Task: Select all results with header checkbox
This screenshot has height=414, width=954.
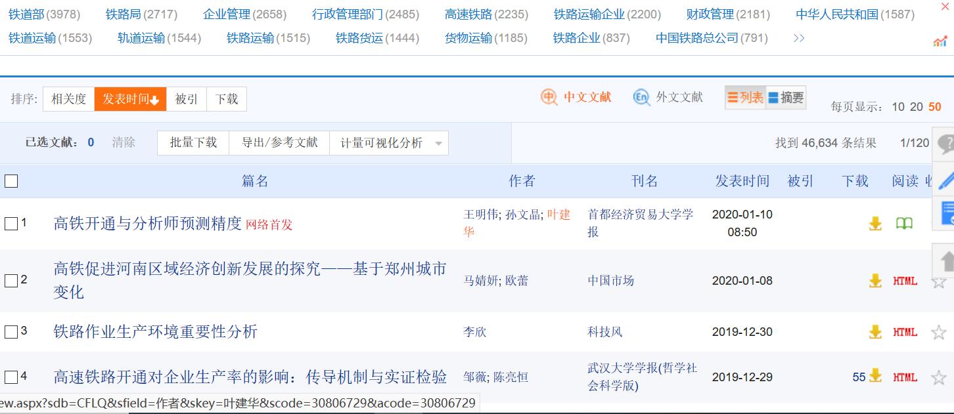Action: coord(11,181)
